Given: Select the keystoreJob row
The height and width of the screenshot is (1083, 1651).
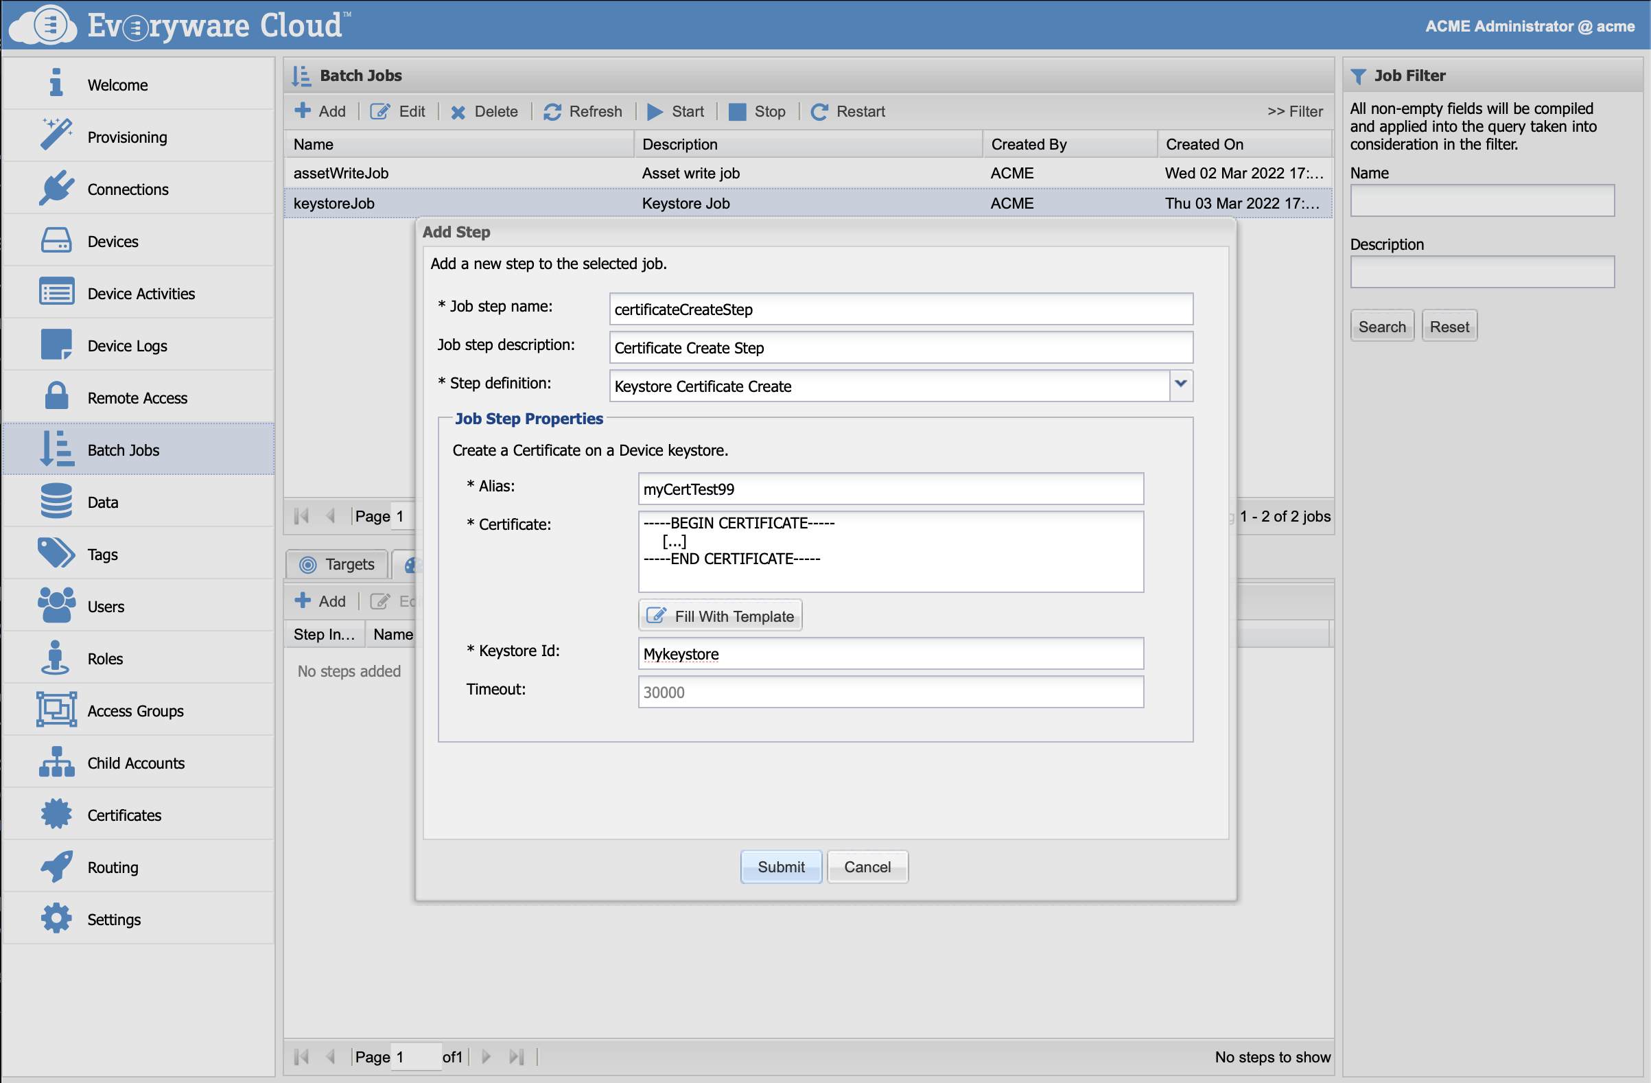Looking at the screenshot, I should pyautogui.click(x=808, y=202).
